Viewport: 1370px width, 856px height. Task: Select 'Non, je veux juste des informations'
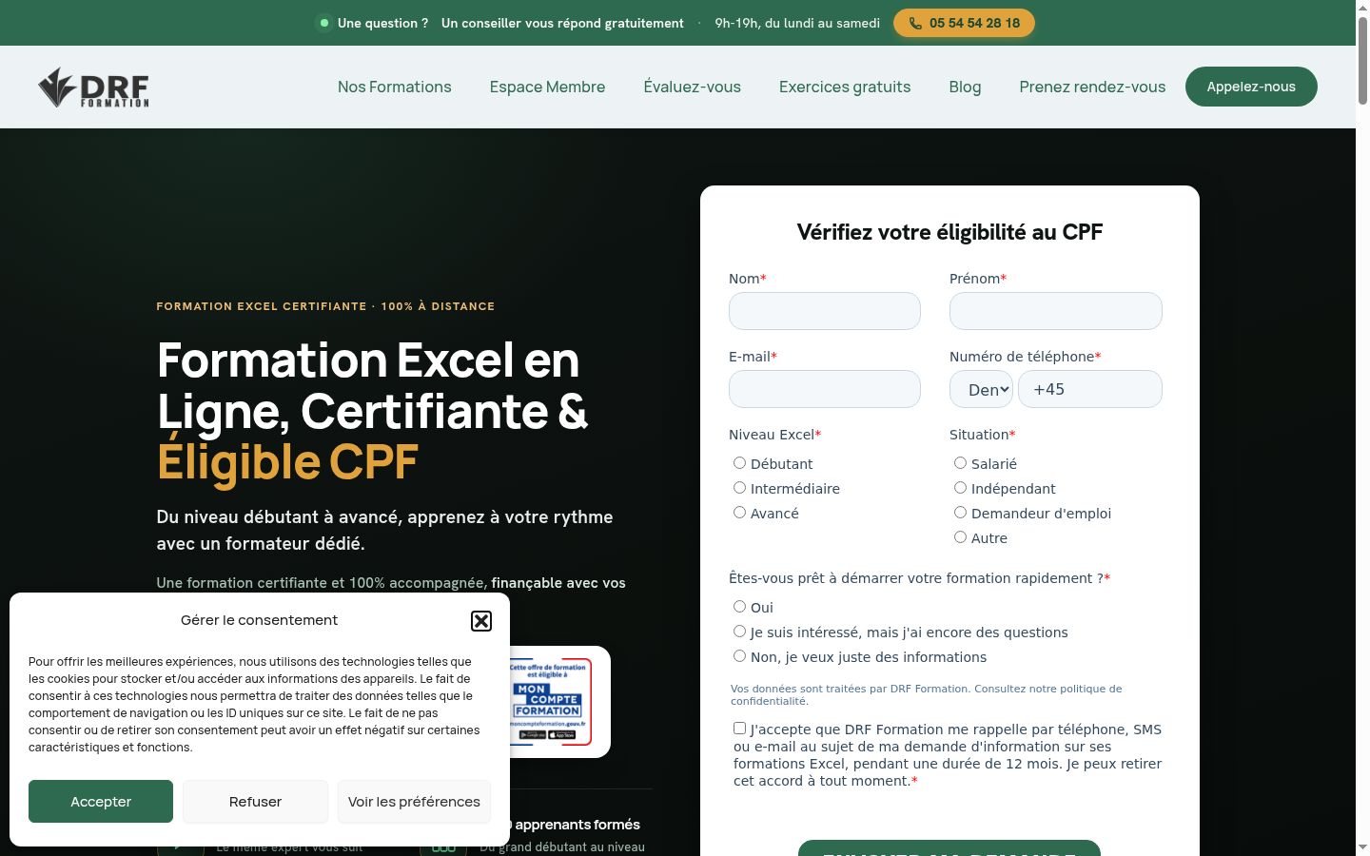pos(739,656)
